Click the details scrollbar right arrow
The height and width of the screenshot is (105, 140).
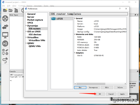(125, 84)
